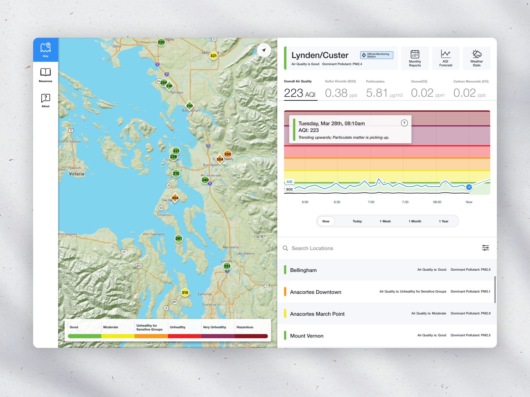The height and width of the screenshot is (397, 530).
Task: Open the location filter sliders icon
Action: [485, 248]
